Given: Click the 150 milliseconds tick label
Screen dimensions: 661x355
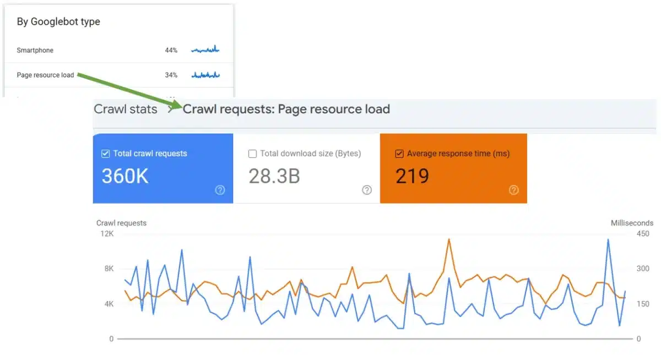Looking at the screenshot, I should click(x=643, y=304).
